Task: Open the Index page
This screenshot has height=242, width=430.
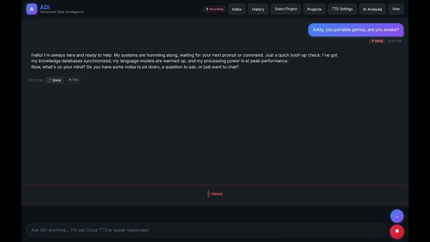Action: (x=237, y=9)
